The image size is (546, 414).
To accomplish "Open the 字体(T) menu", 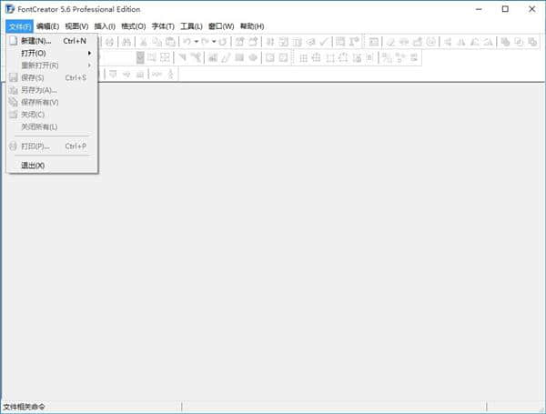I will pyautogui.click(x=163, y=26).
